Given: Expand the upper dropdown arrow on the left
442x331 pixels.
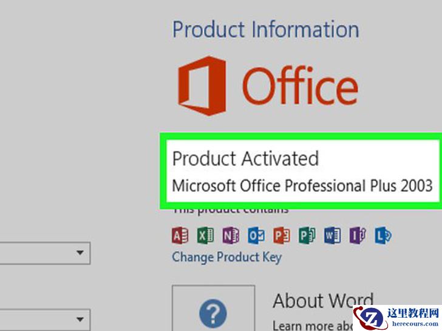Looking at the screenshot, I should coord(80,253).
